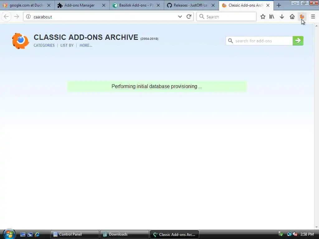Select Classic Add-ons Archive taskbar button

tap(174, 234)
